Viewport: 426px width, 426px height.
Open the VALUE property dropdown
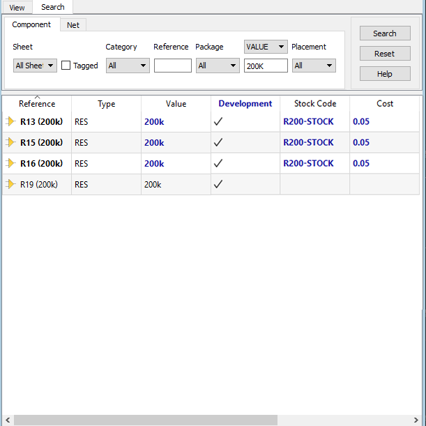(x=266, y=47)
